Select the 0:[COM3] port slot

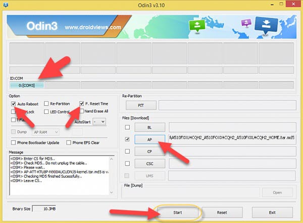27,85
